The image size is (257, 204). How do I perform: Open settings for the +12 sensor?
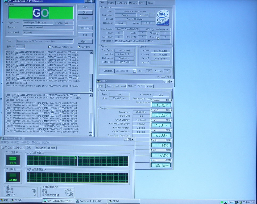coord(168,130)
